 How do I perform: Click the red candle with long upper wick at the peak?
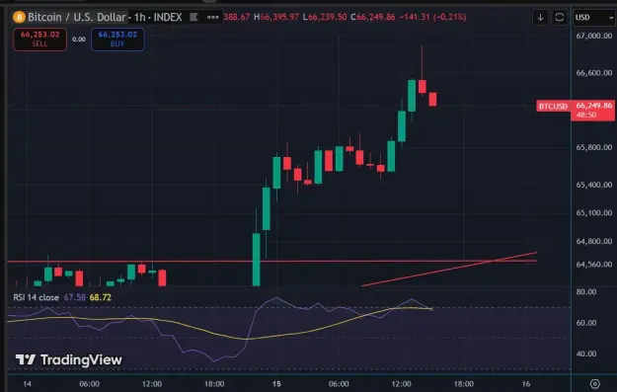tap(423, 86)
